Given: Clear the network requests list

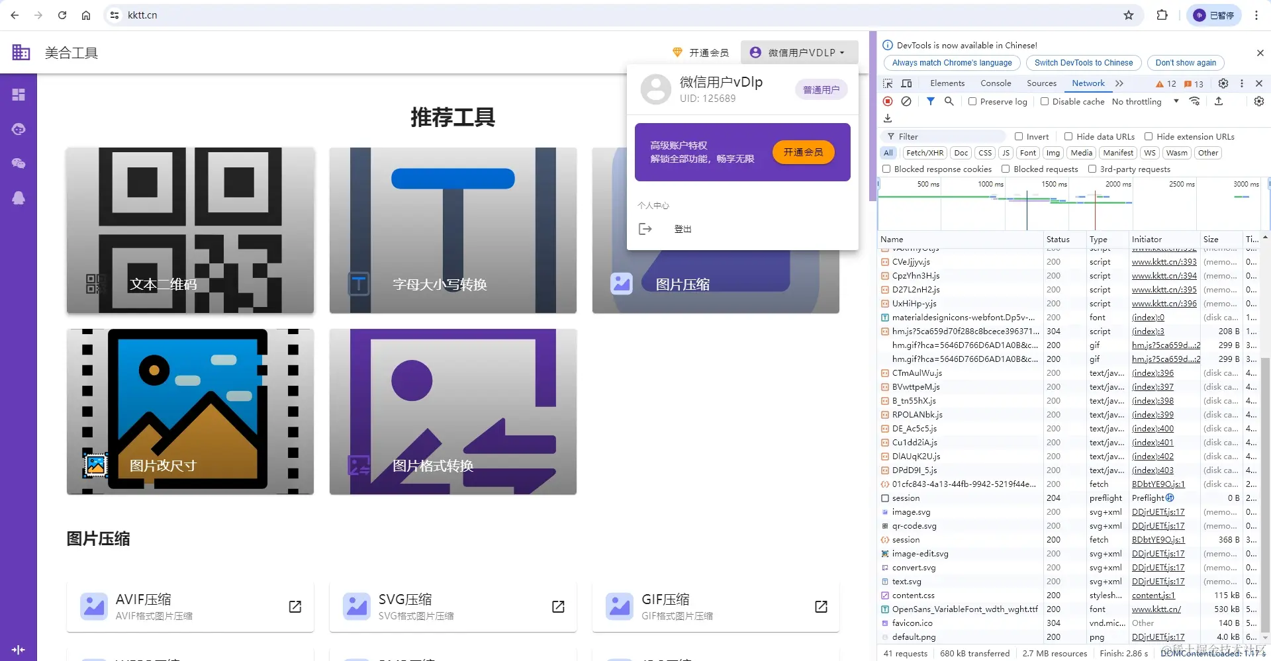Looking at the screenshot, I should 906,101.
